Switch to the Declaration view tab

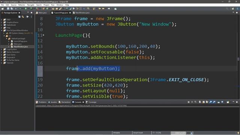pos(64,102)
